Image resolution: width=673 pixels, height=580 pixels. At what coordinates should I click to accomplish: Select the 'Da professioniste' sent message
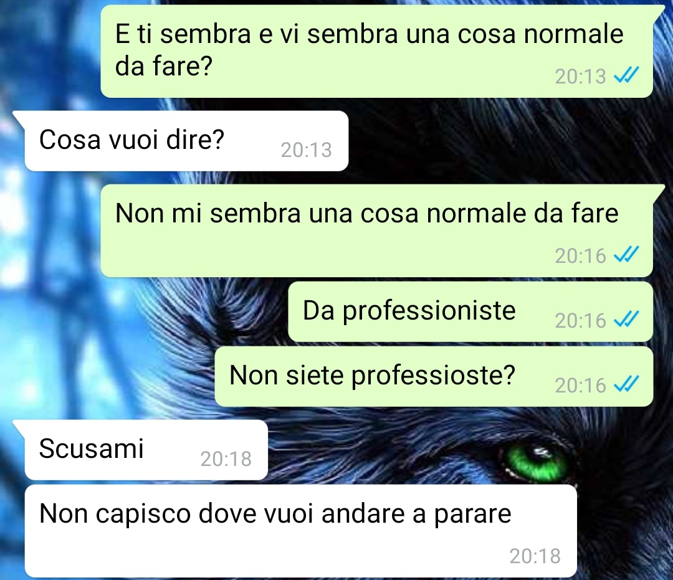coord(470,312)
